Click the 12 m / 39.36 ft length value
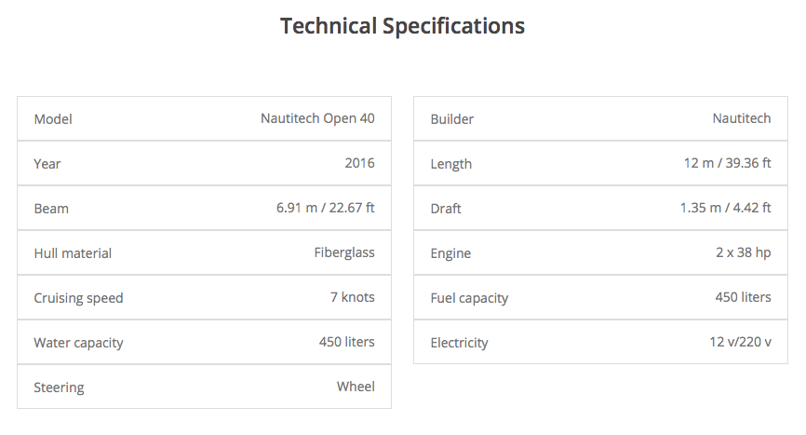This screenshot has width=806, height=435. pos(727,163)
